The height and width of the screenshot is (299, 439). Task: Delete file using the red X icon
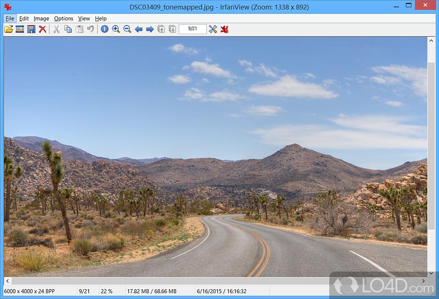point(42,29)
